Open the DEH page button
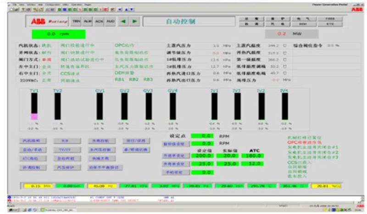Viewport: 367px width, 214px height. [x=303, y=24]
